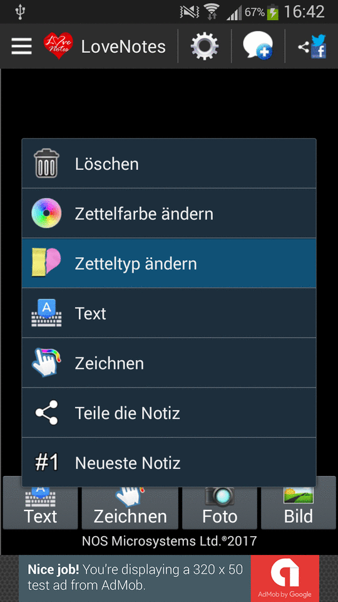Tap the rainbow hand drawing icon
Image resolution: width=338 pixels, height=602 pixels.
46,362
